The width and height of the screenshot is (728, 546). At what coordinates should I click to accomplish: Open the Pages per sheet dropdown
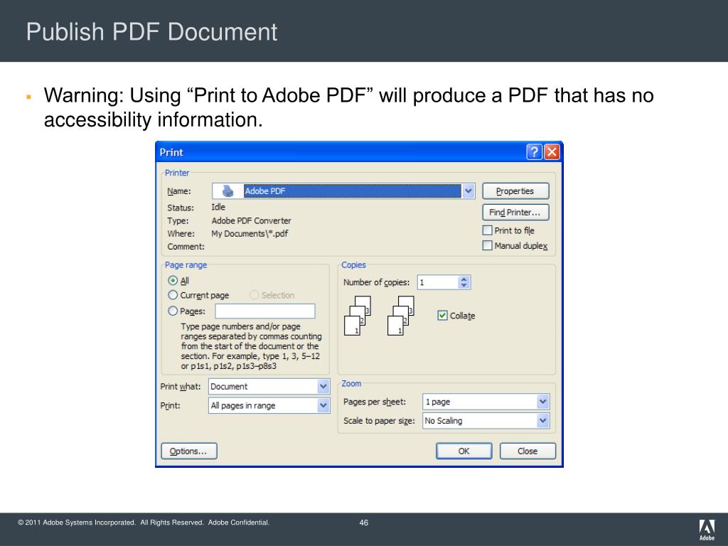coord(542,402)
